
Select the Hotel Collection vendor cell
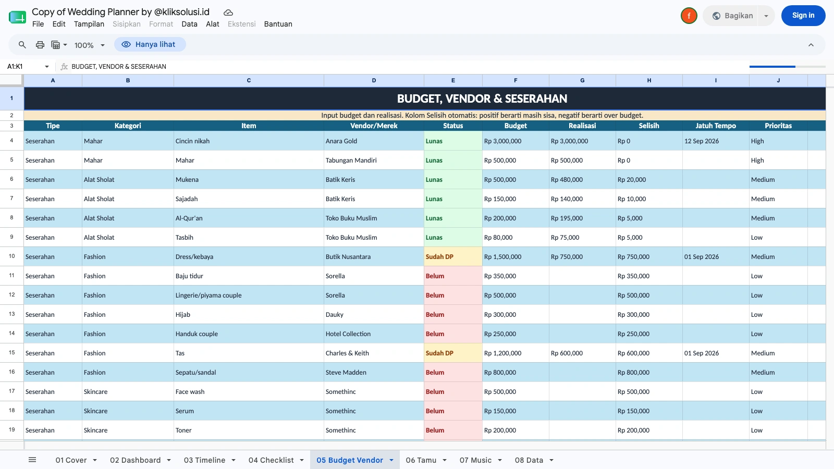374,334
